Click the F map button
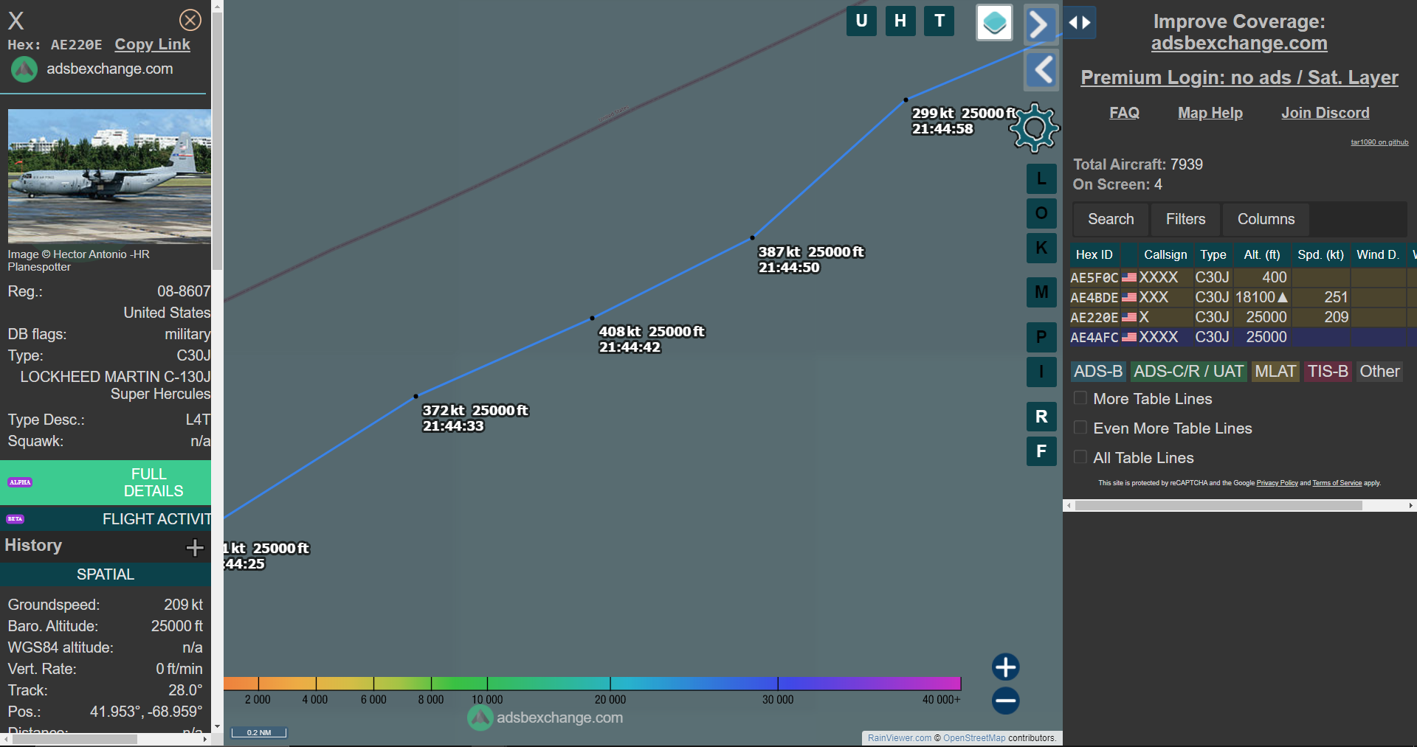The height and width of the screenshot is (747, 1417). [x=1041, y=451]
